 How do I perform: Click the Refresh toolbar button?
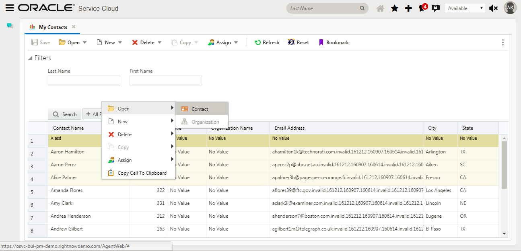(267, 43)
